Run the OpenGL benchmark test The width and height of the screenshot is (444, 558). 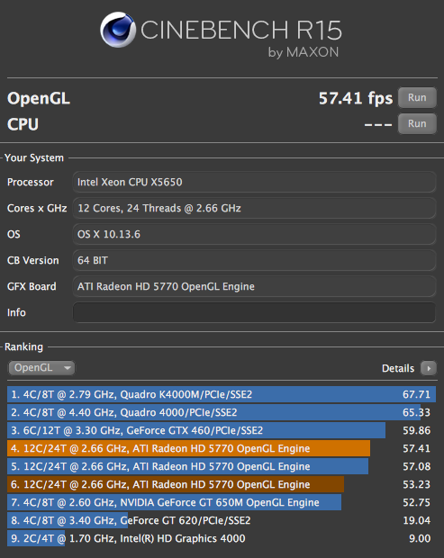(x=417, y=97)
